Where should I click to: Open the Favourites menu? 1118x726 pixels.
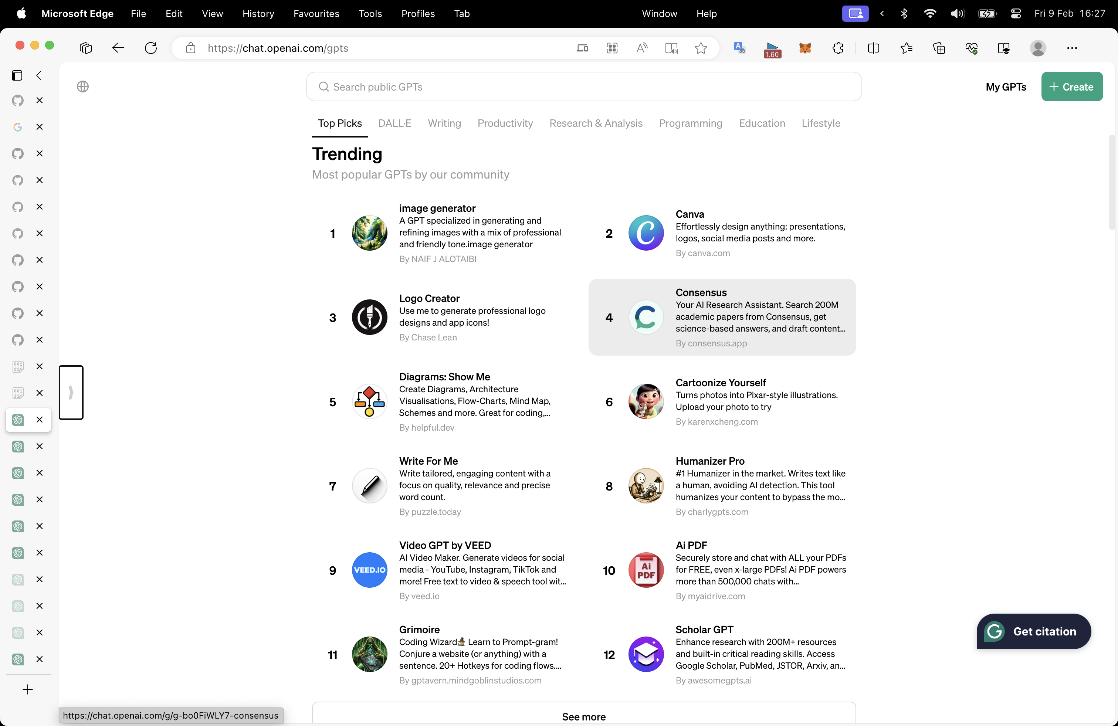tap(316, 14)
